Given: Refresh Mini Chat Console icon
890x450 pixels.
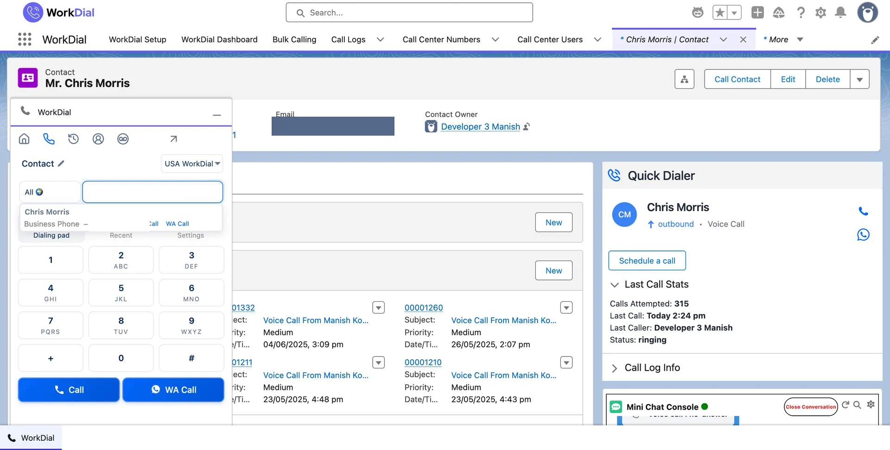Looking at the screenshot, I should coord(845,405).
